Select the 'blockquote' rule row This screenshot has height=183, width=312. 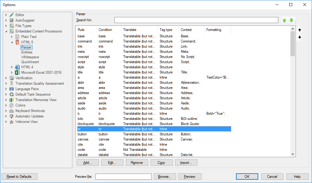pos(154,124)
